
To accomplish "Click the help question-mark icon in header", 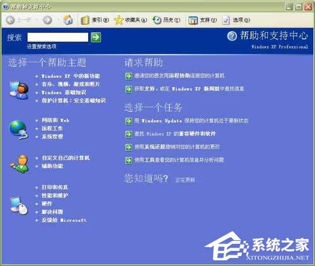I will click(232, 36).
